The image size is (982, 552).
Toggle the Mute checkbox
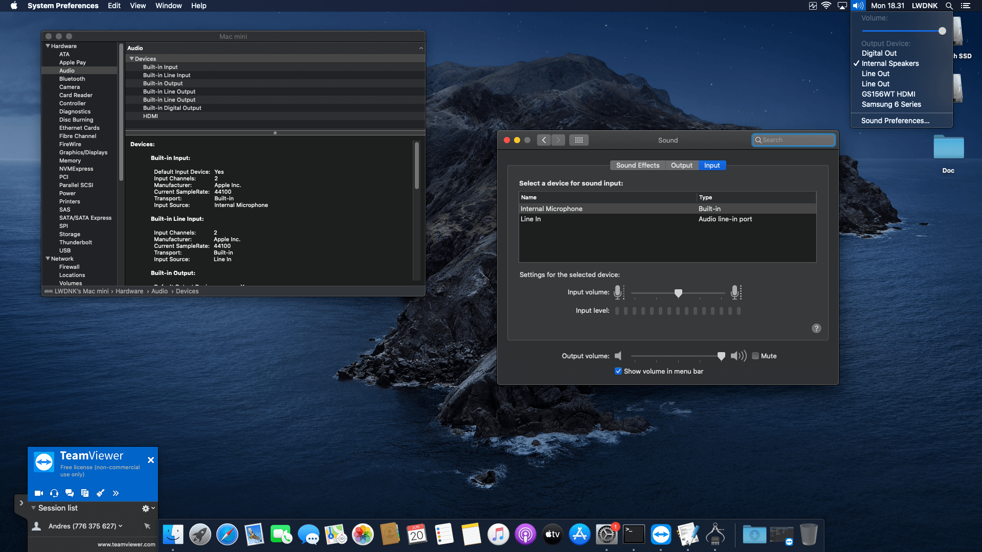tap(755, 356)
